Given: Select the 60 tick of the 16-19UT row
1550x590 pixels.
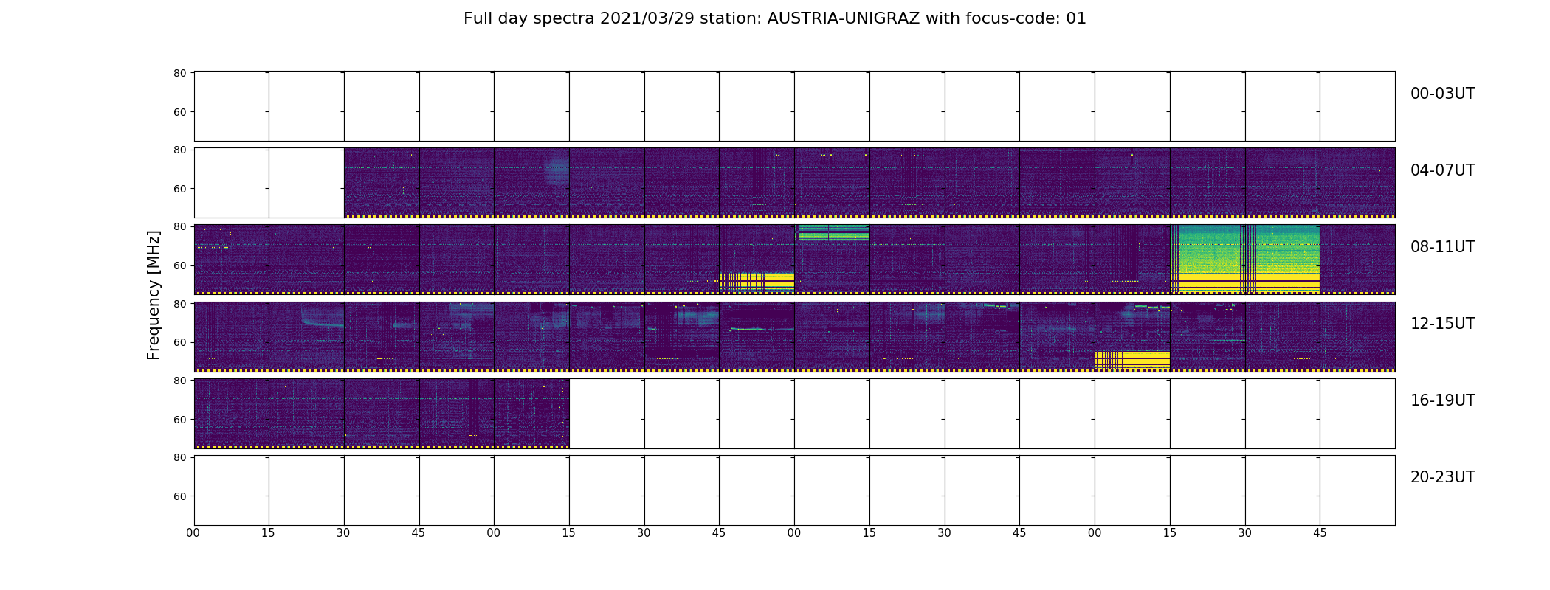Looking at the screenshot, I should point(179,420).
